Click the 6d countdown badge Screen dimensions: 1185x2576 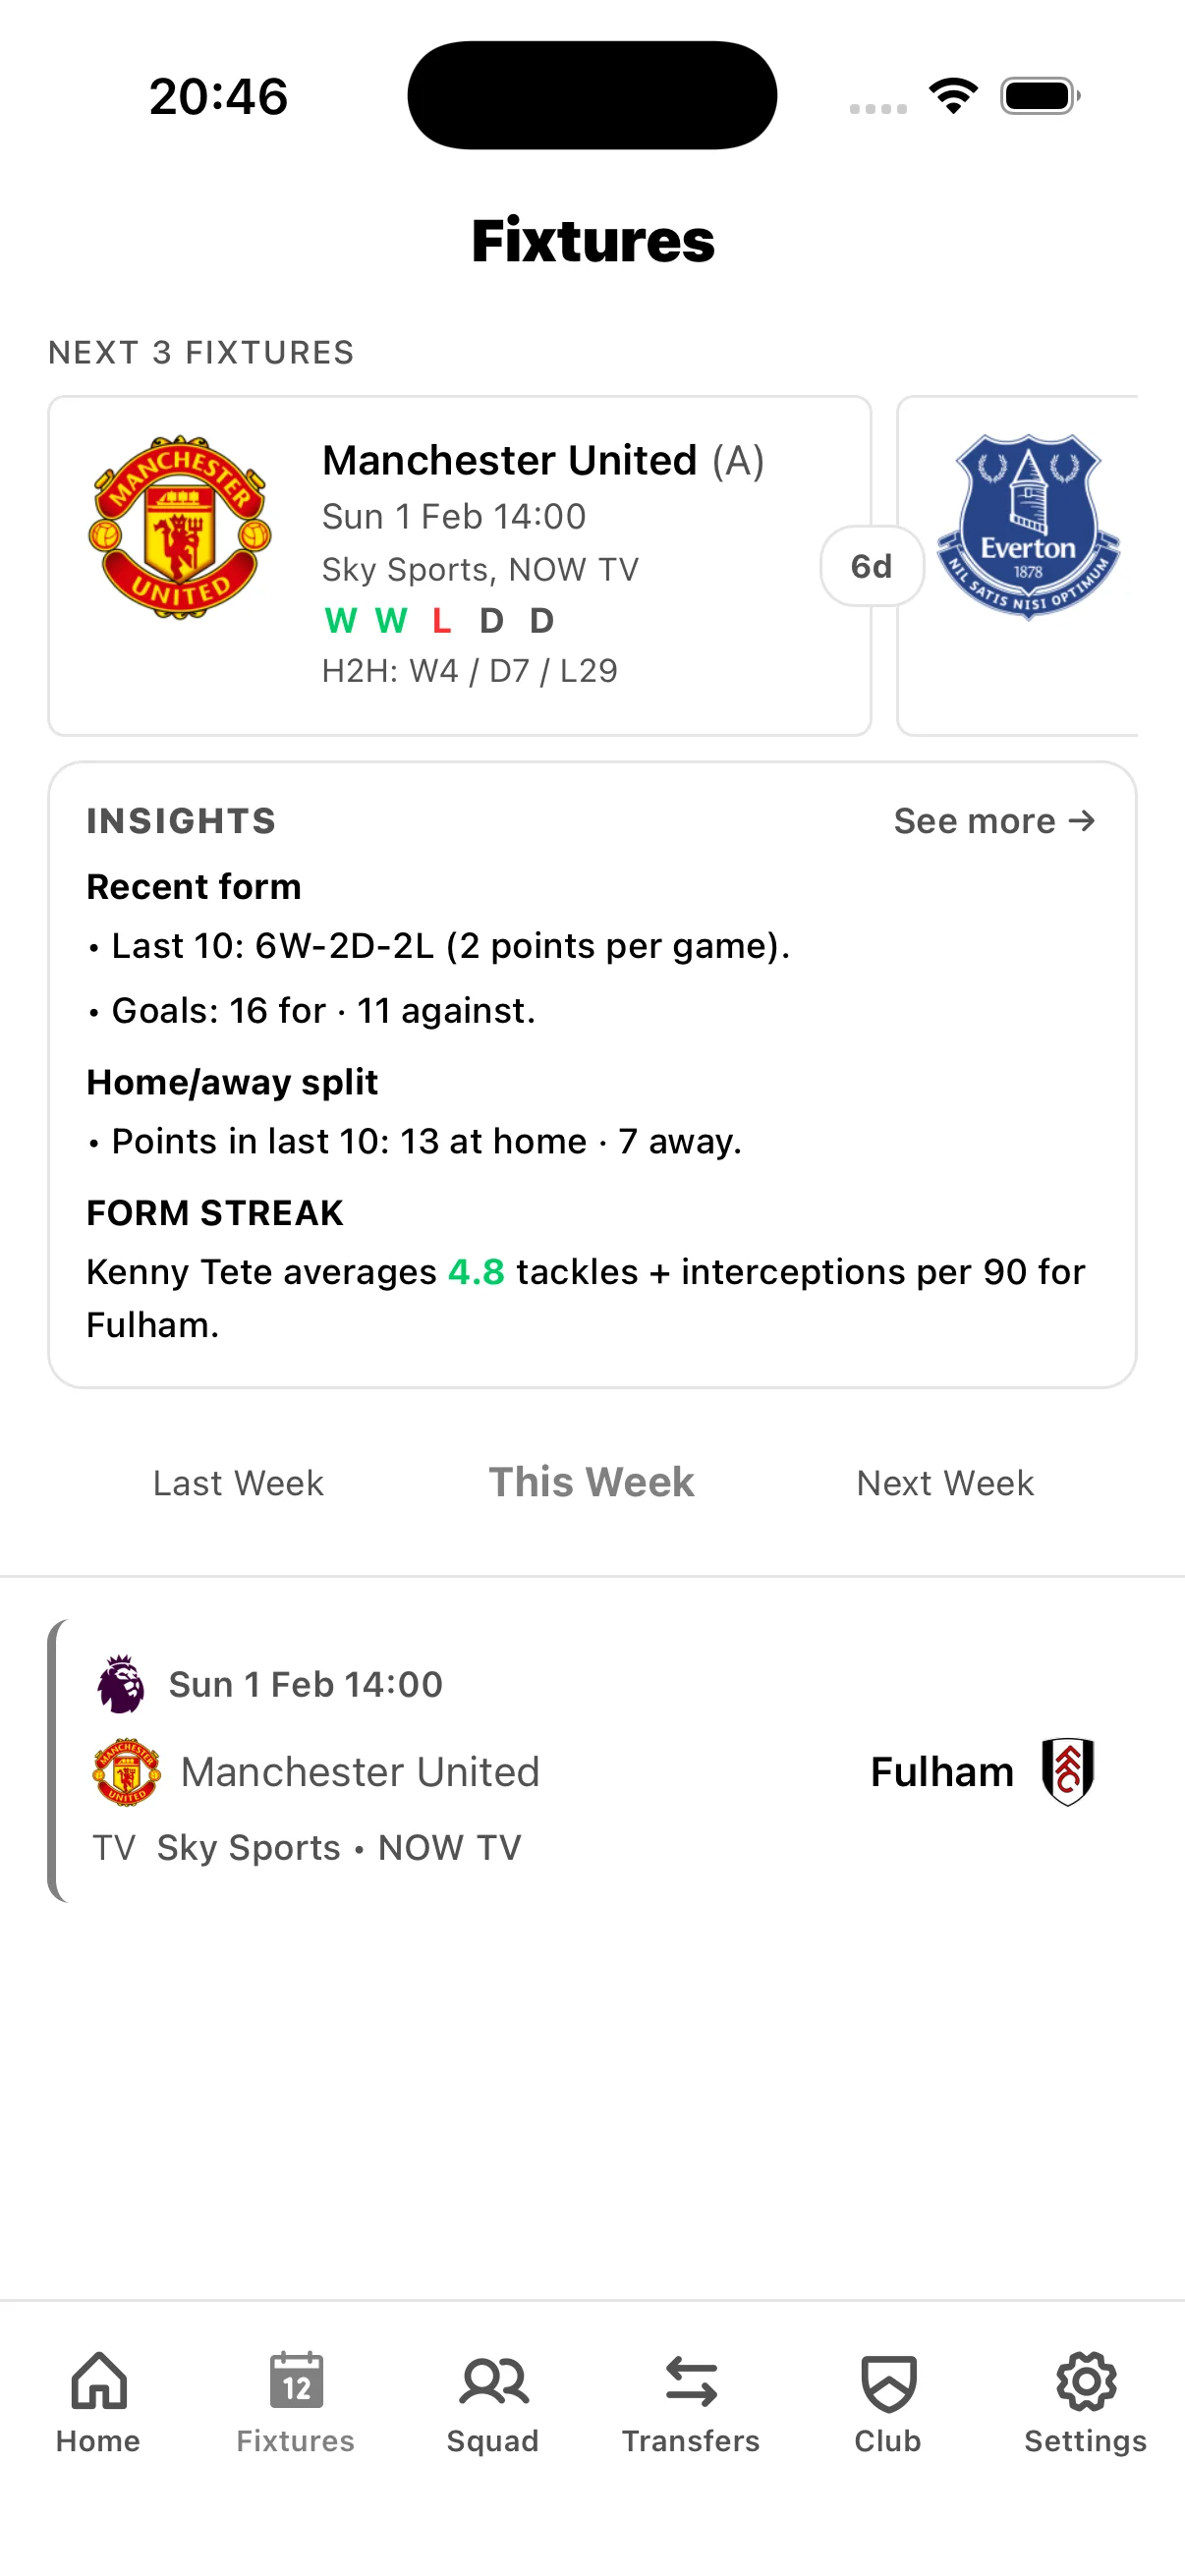click(872, 565)
